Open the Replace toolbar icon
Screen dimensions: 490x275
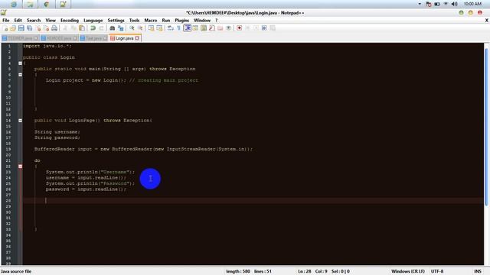121,28
